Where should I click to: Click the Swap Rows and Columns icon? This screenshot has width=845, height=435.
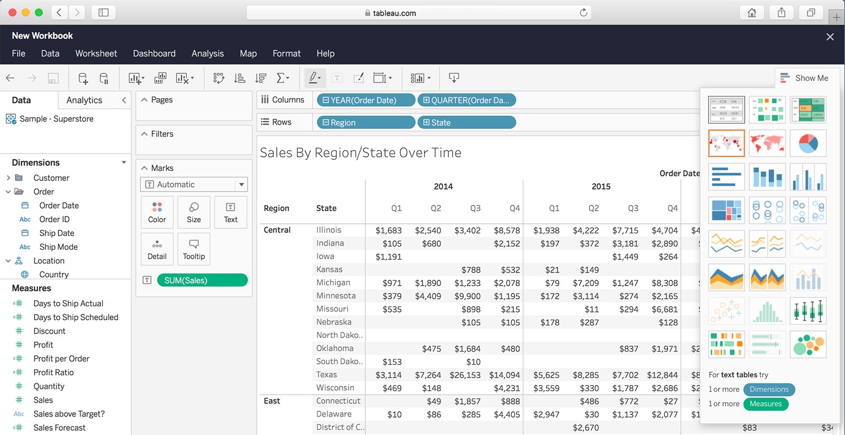219,78
